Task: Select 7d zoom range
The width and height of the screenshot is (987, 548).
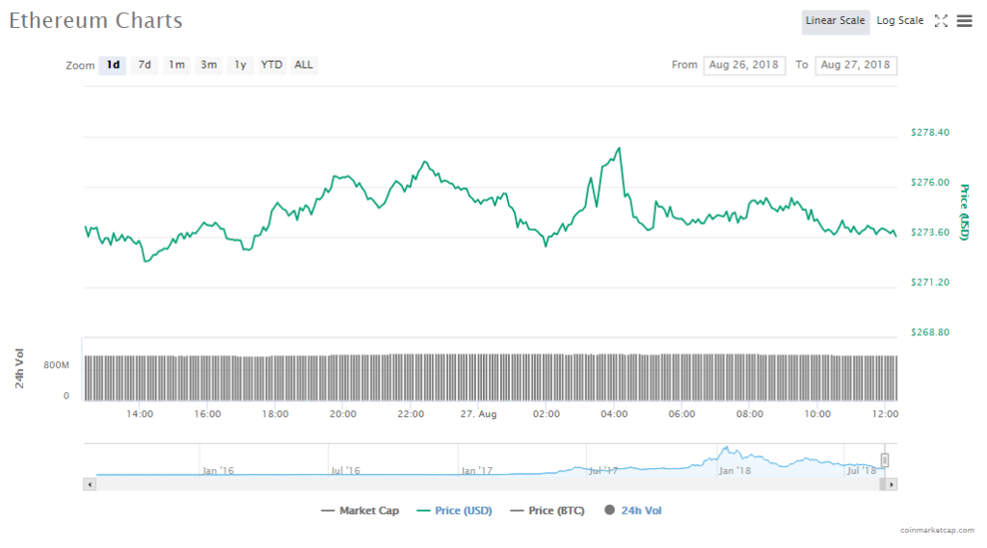Action: tap(145, 65)
